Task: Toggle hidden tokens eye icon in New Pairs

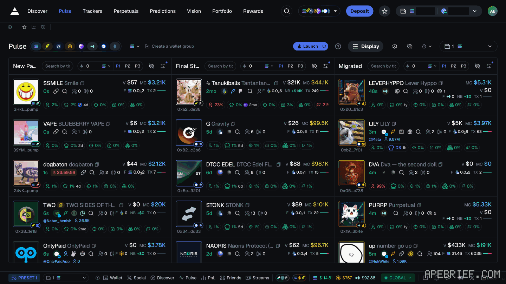Action: [151, 66]
